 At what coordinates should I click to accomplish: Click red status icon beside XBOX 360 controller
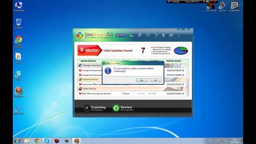click(80, 94)
